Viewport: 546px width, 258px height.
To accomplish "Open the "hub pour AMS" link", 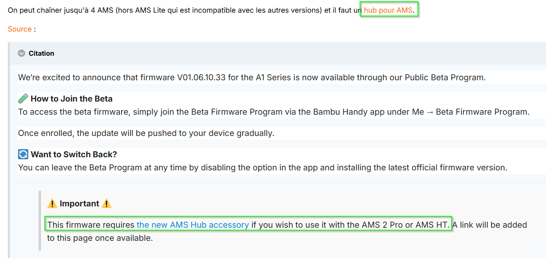I will (x=388, y=10).
